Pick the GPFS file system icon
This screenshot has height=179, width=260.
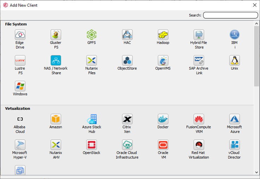coord(91,34)
